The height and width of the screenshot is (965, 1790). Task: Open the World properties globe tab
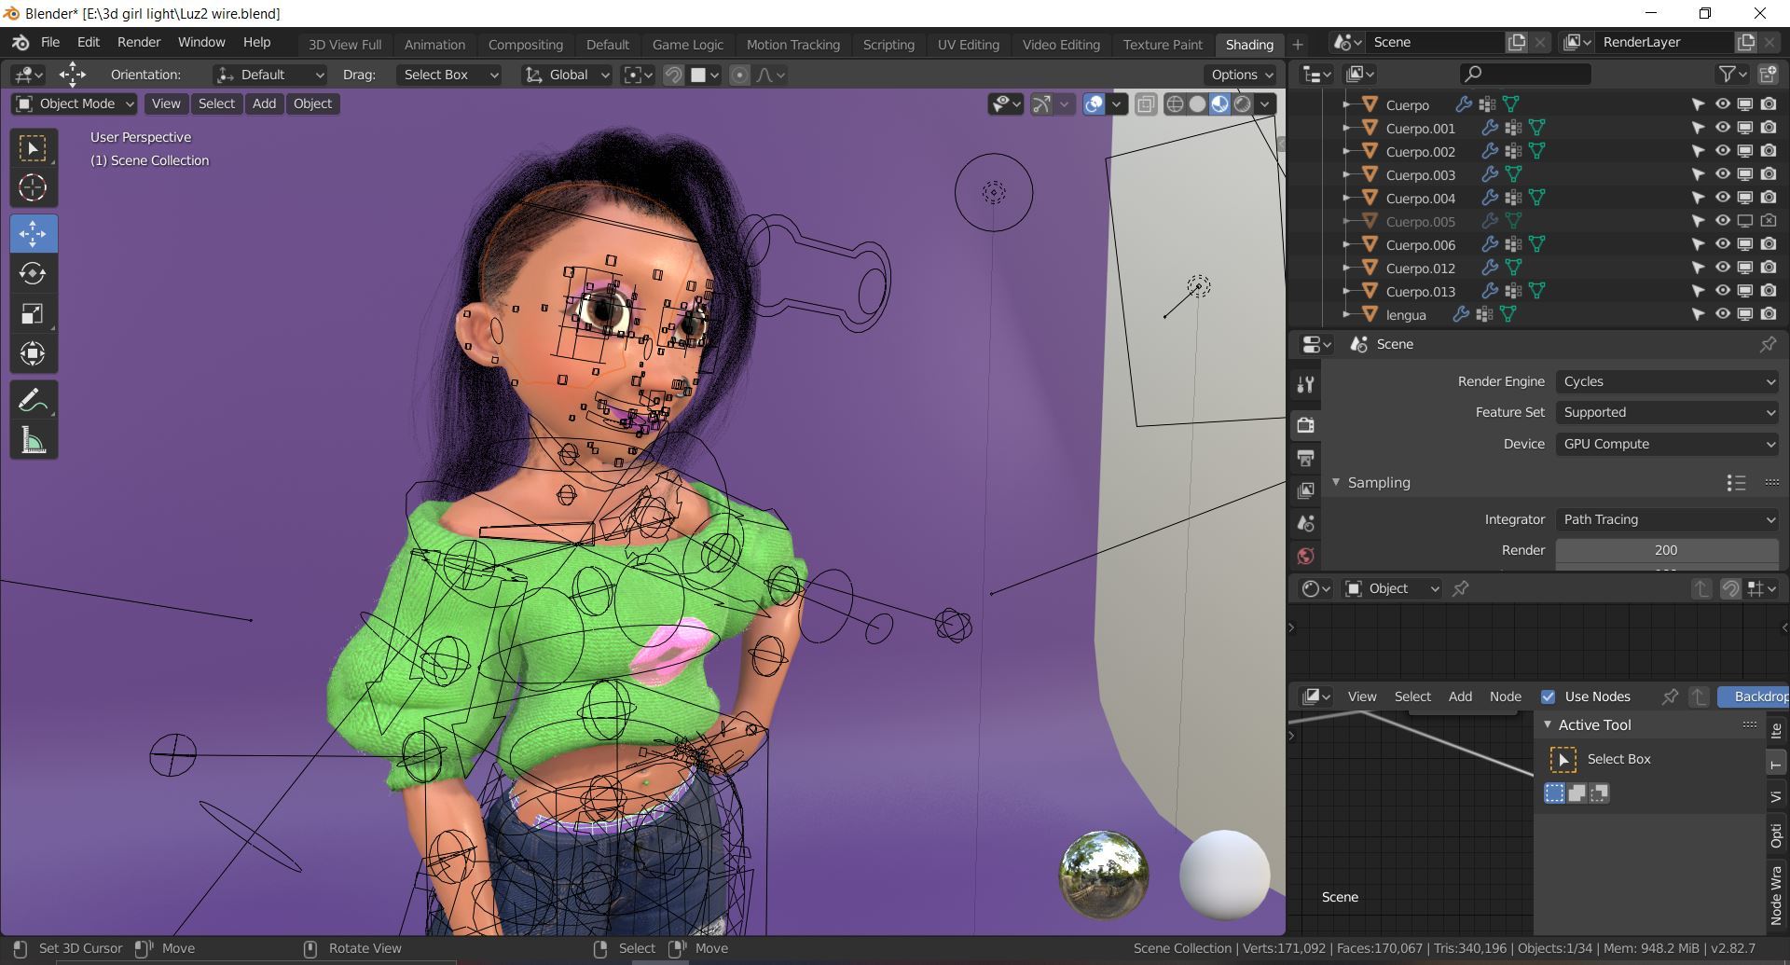(1305, 557)
